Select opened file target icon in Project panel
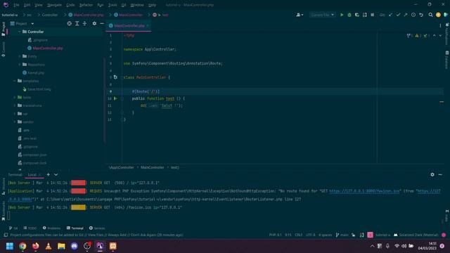Screen dimensions: 450x253 pyautogui.click(x=69, y=23)
